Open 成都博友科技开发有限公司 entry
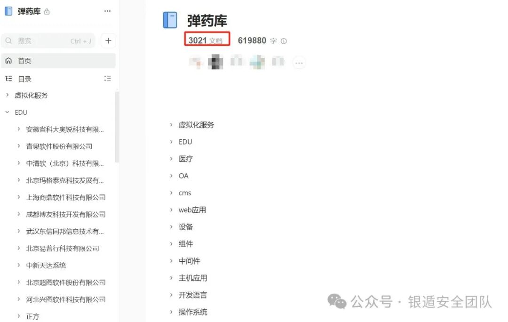This screenshot has height=322, width=508. click(x=66, y=214)
